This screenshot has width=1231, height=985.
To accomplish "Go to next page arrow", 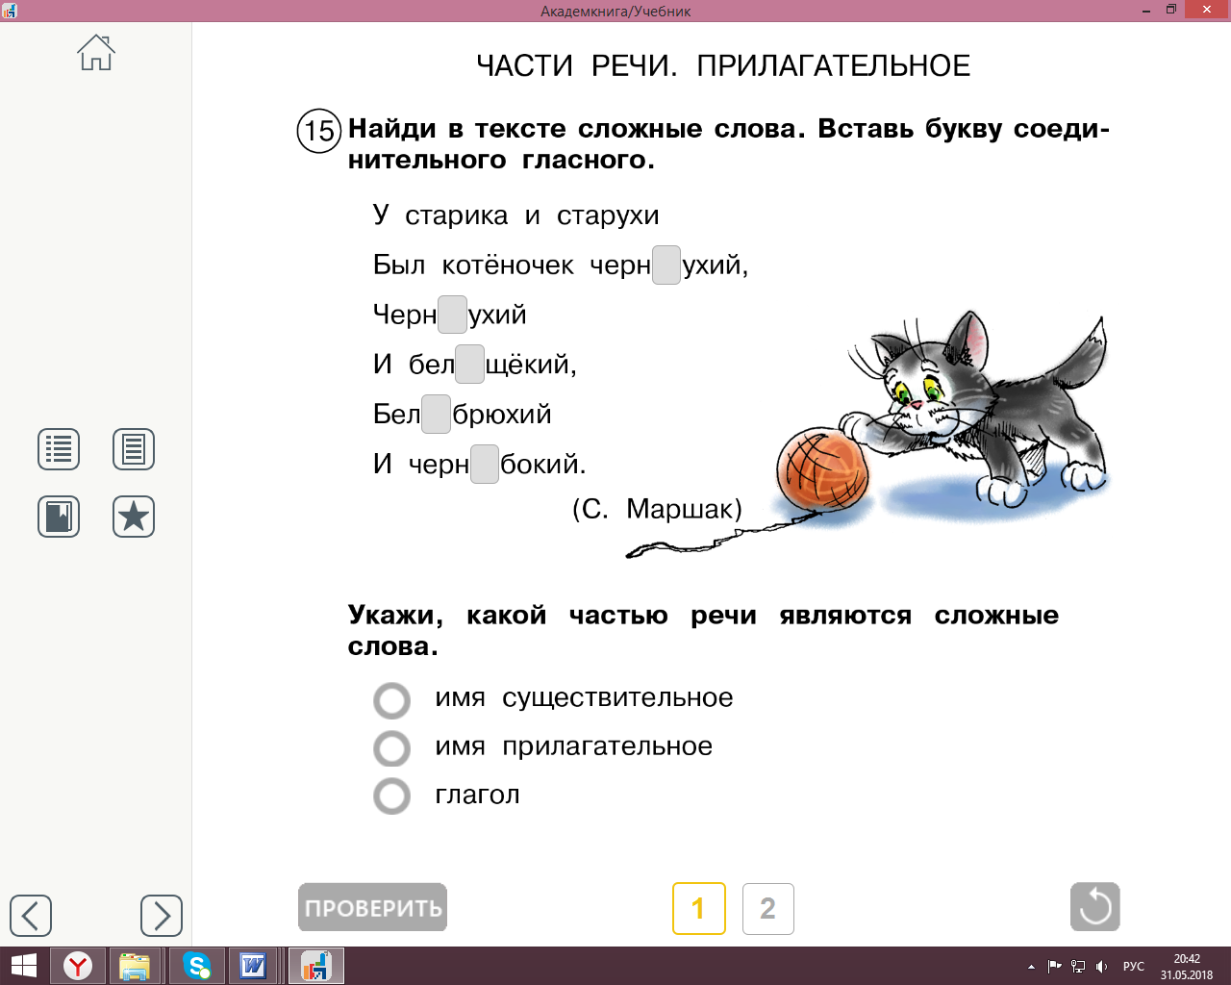I will pyautogui.click(x=162, y=916).
